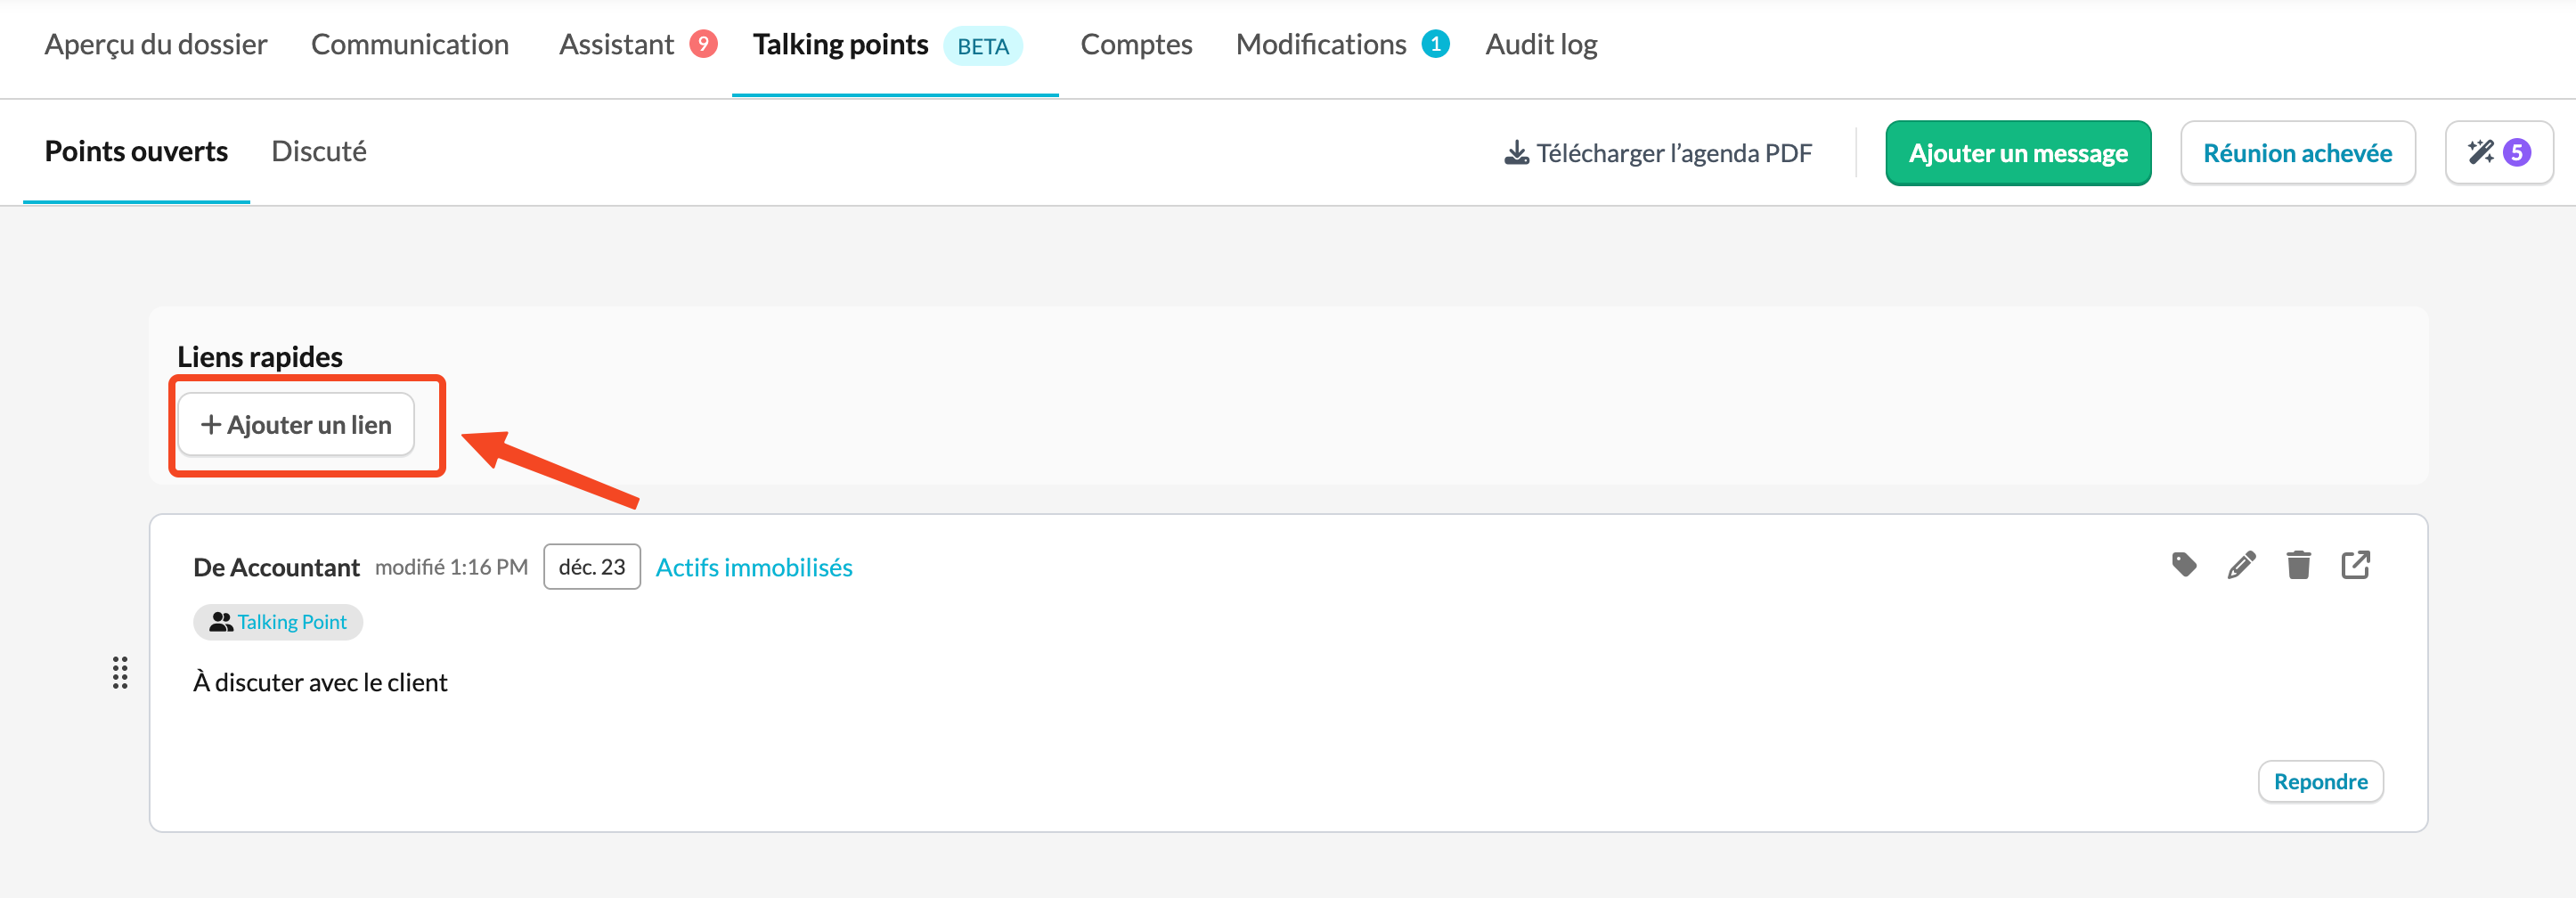This screenshot has height=898, width=2576.
Task: Click the Repondre button
Action: (2320, 781)
